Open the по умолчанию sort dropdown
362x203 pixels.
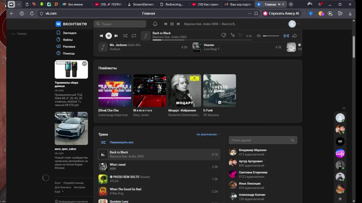pos(208,134)
